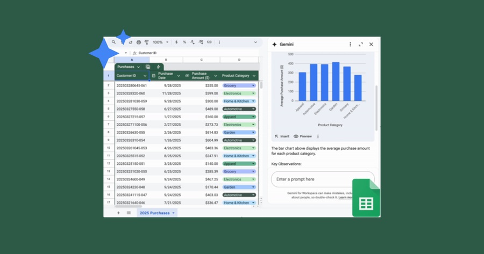
Task: Click the increase decimal places icon
Action: point(201,42)
